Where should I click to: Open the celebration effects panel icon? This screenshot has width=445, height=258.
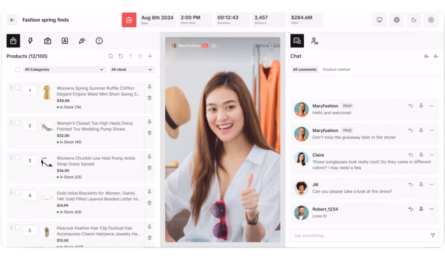pyautogui.click(x=82, y=40)
